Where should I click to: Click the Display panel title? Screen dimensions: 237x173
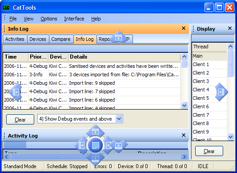(x=206, y=29)
